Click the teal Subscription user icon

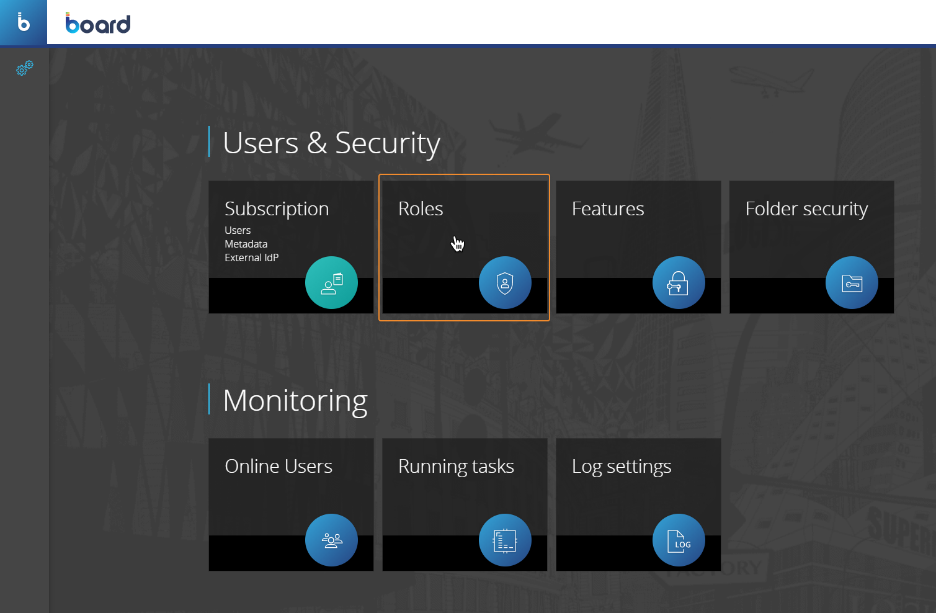pyautogui.click(x=331, y=283)
